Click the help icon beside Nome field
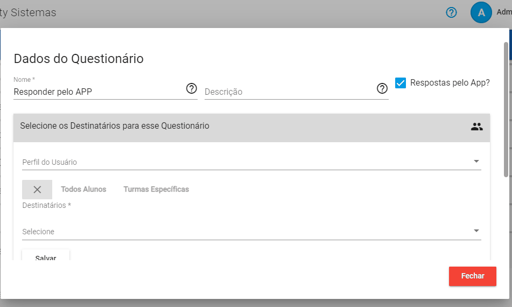Screen dimensions: 512x307 [191, 88]
